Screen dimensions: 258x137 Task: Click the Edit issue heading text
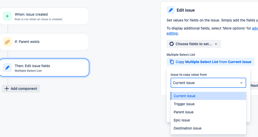(x=186, y=10)
